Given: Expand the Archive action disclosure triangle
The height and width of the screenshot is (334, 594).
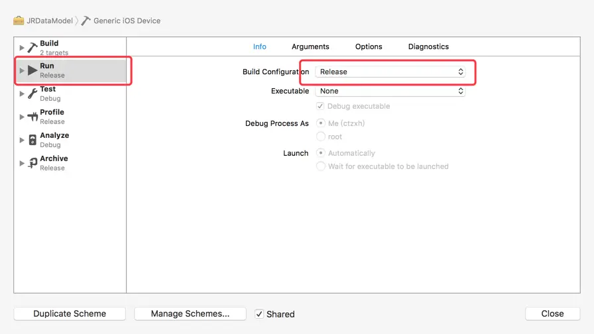Looking at the screenshot, I should [x=22, y=163].
